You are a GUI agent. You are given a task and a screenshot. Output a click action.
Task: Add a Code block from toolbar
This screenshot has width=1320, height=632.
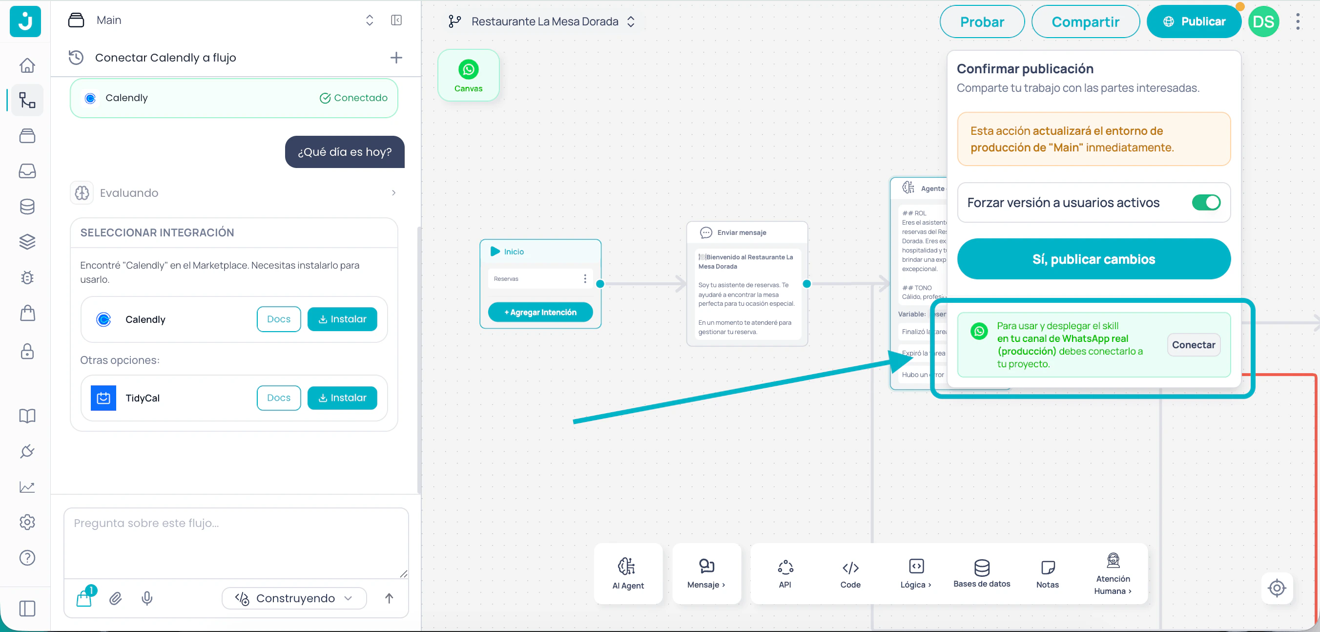(849, 573)
